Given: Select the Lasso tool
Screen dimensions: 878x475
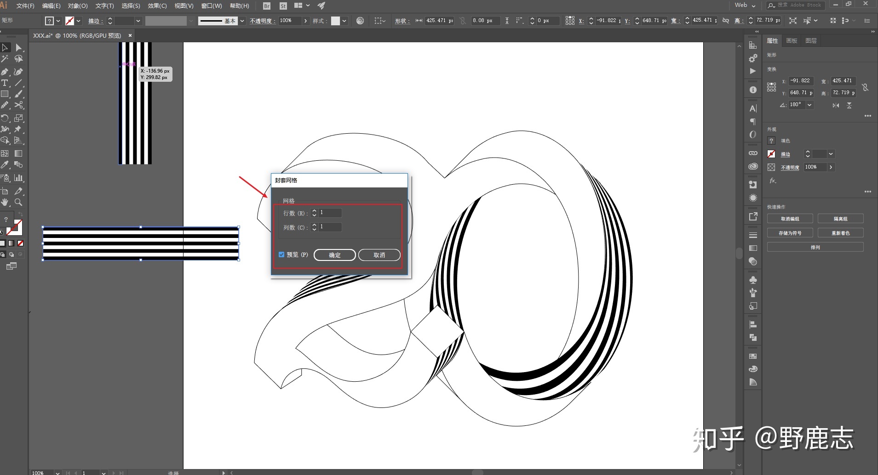Looking at the screenshot, I should (x=18, y=59).
